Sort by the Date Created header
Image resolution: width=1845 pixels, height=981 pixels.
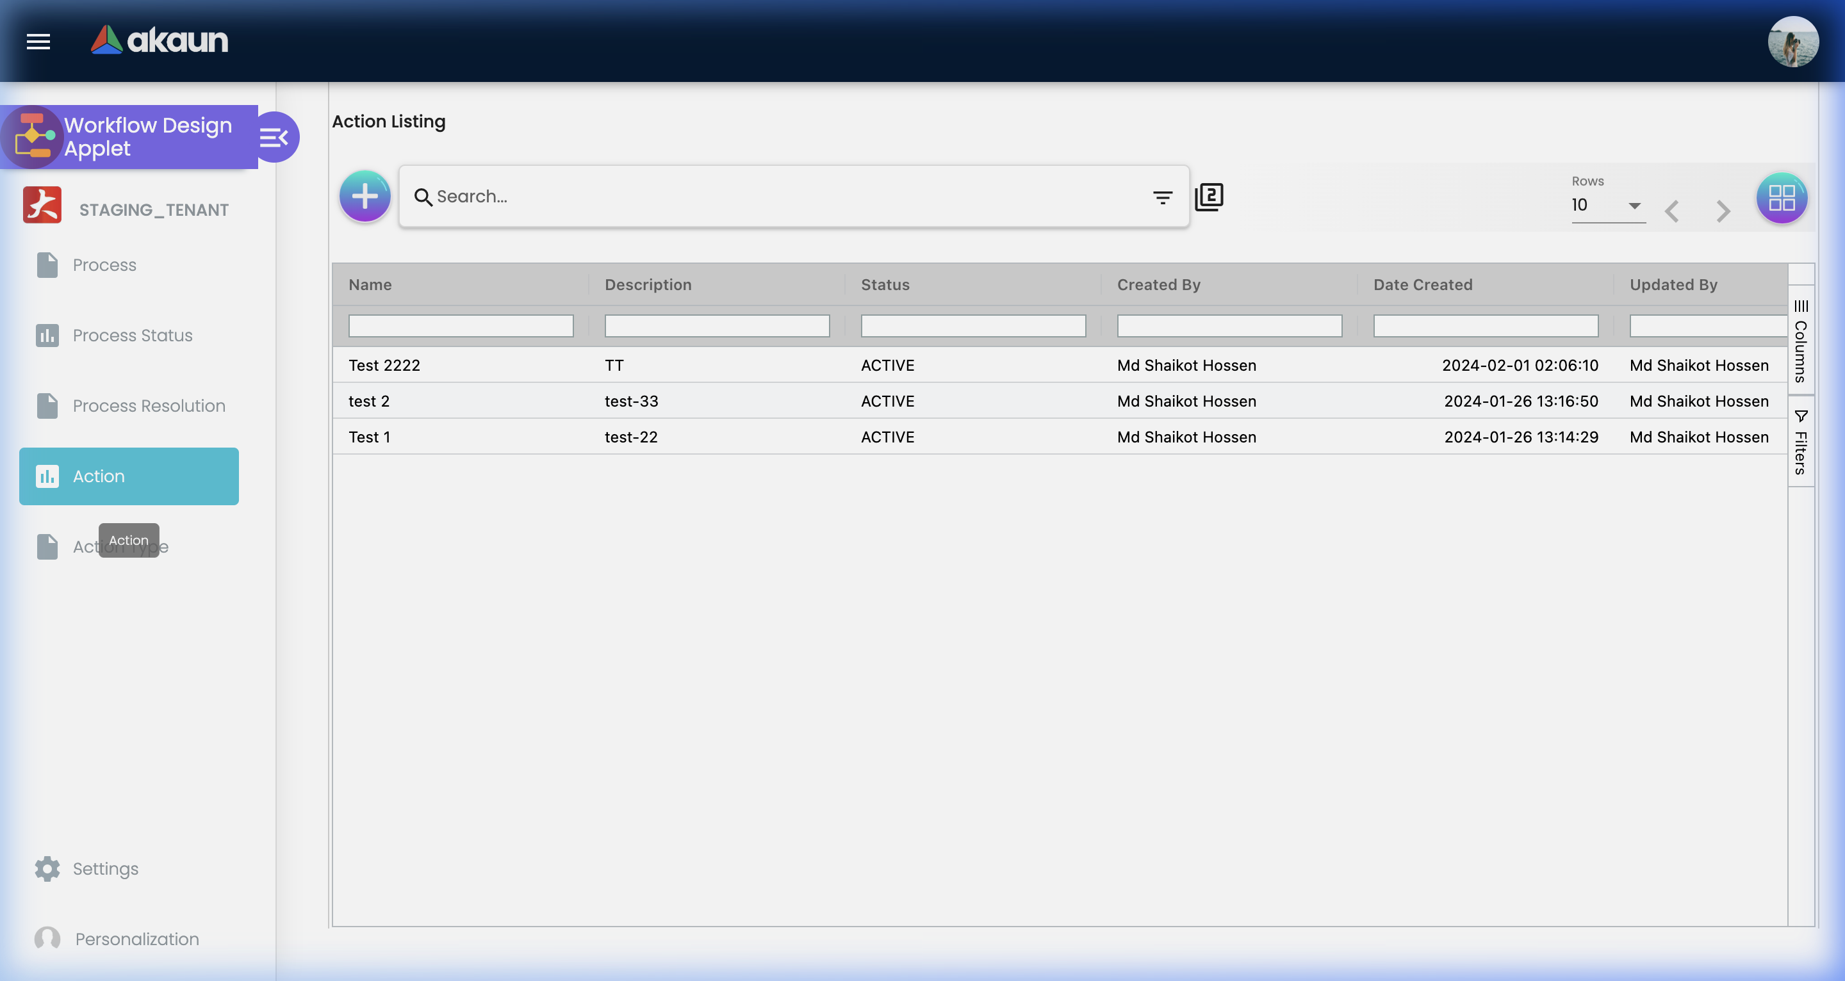1422,284
